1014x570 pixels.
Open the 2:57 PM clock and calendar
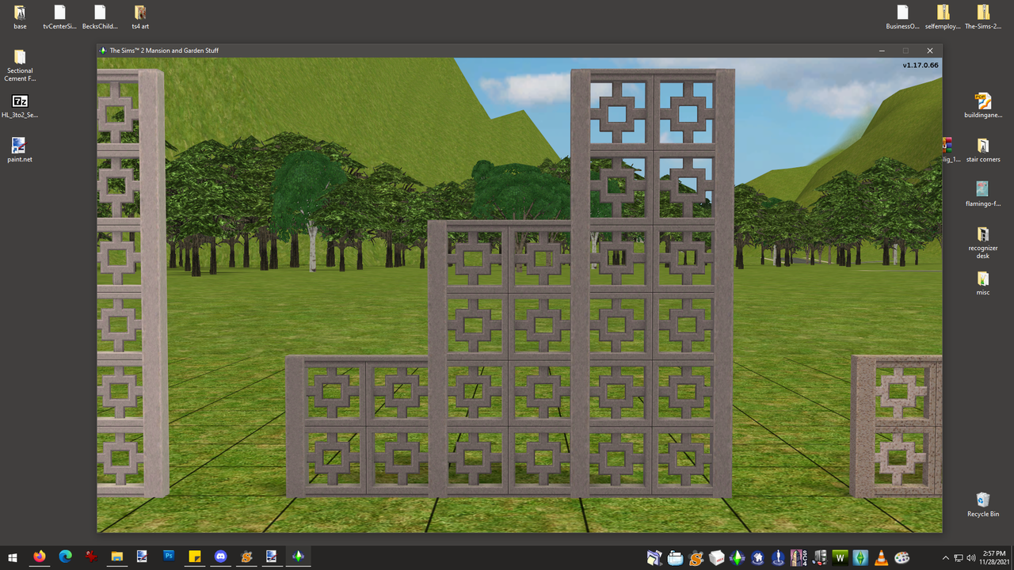tap(993, 557)
